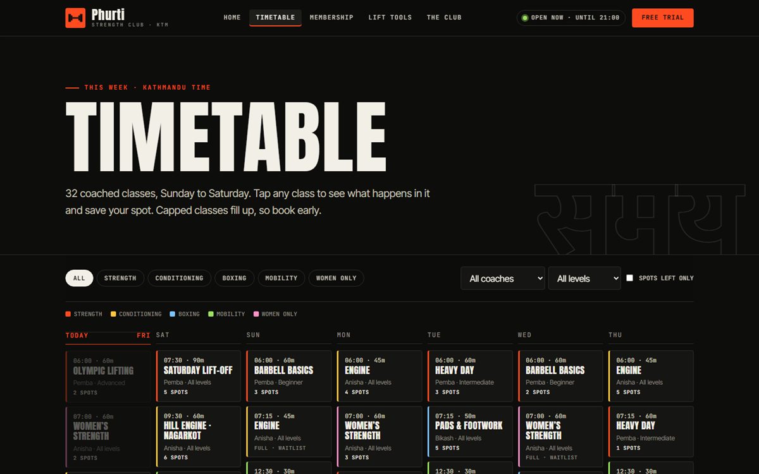Open the Timetable nav tab
759x474 pixels.
pos(275,18)
